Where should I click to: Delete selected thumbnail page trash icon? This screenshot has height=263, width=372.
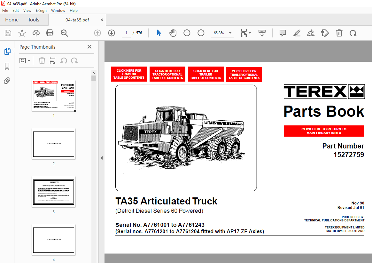(x=42, y=60)
